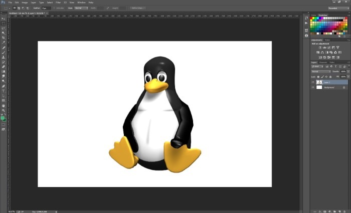
Task: Select the Lasso tool
Action: click(3, 28)
